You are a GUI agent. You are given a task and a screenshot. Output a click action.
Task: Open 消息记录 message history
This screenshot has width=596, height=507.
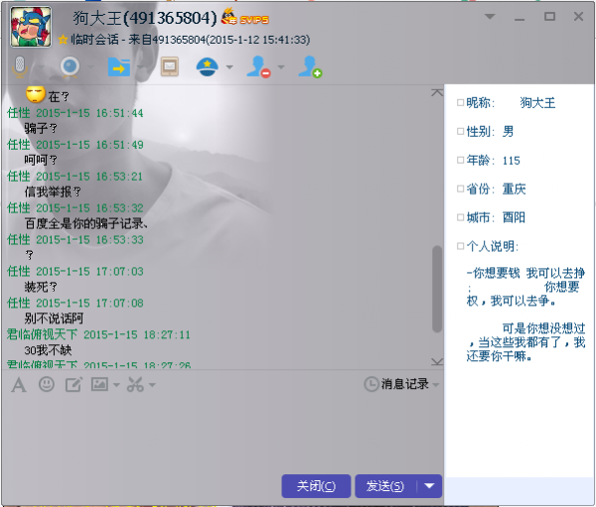(x=396, y=384)
